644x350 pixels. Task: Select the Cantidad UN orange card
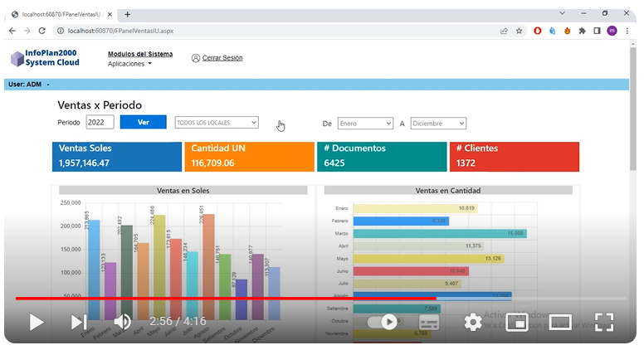(249, 157)
